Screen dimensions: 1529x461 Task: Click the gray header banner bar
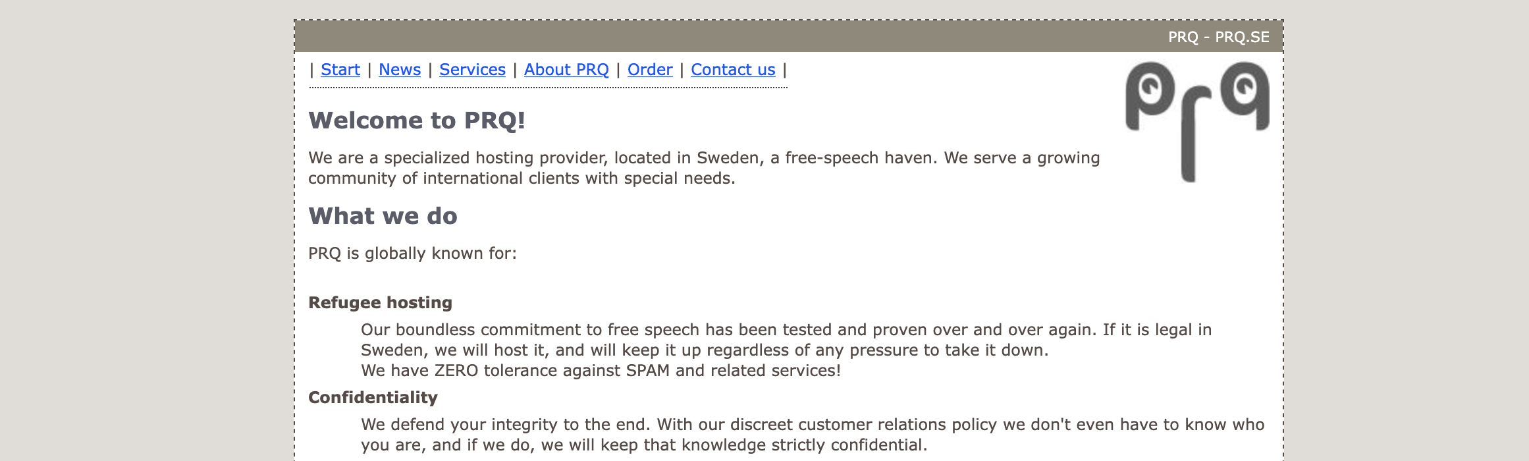[x=789, y=37]
